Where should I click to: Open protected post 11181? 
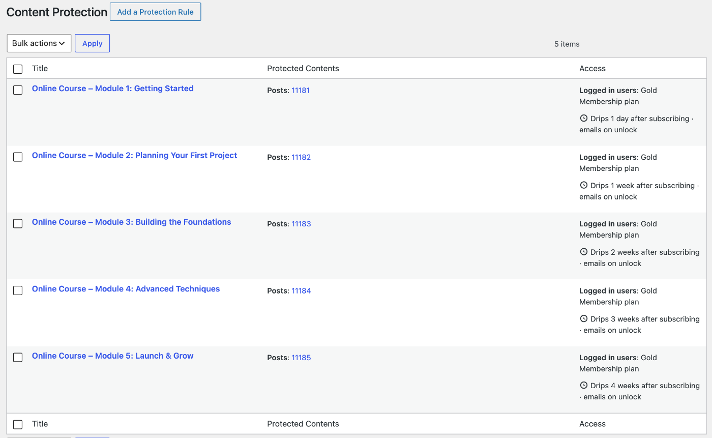coord(301,91)
